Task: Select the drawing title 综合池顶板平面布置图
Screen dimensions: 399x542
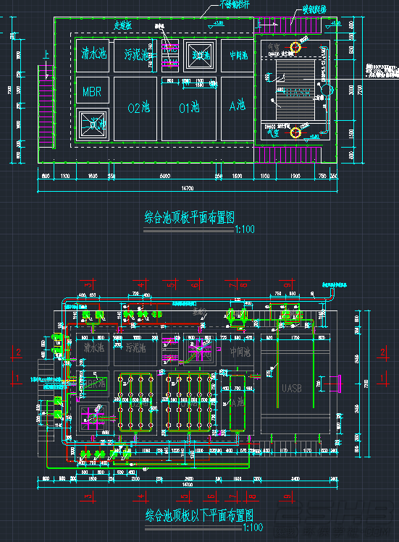Action: [189, 217]
